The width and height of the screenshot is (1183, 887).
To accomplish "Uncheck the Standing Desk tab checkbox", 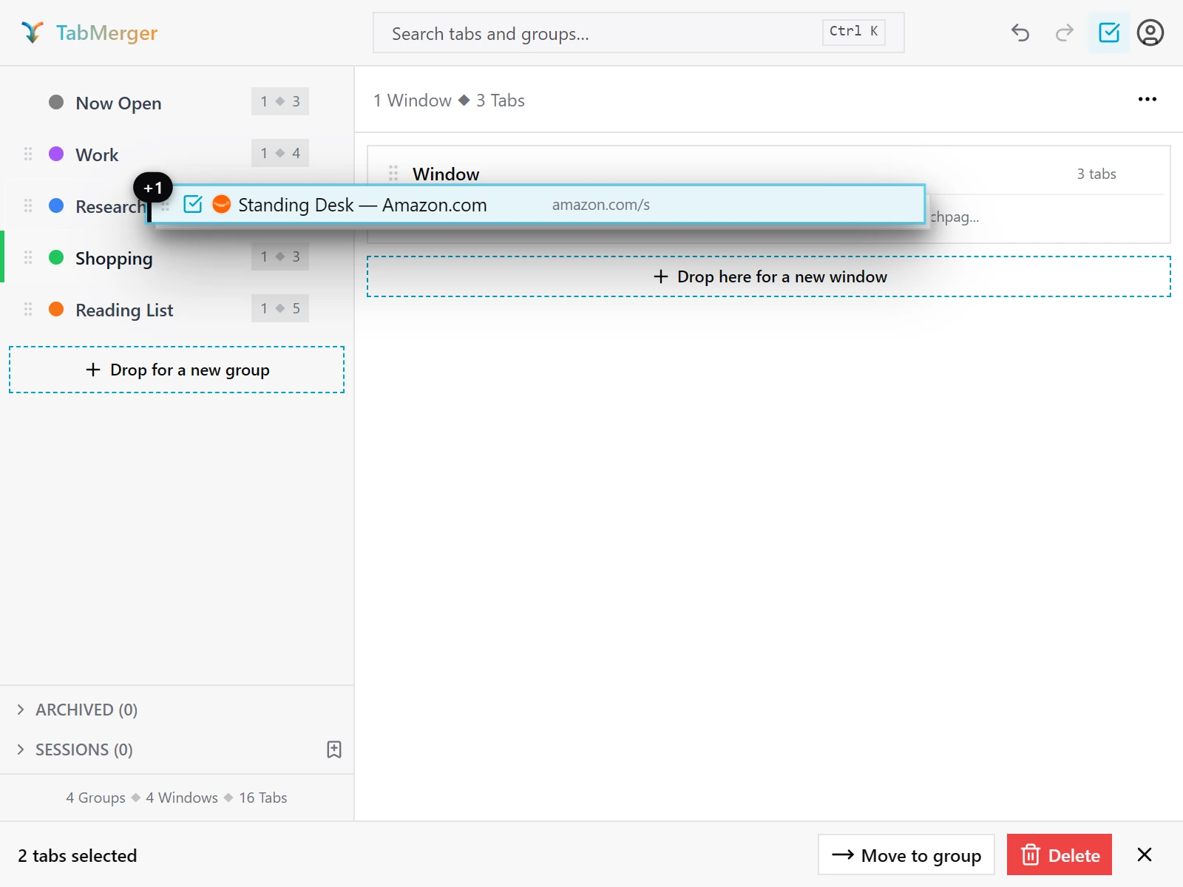I will pyautogui.click(x=193, y=204).
